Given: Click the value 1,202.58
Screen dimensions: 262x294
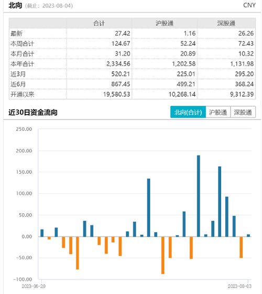Looking at the screenshot, I should tap(184, 64).
